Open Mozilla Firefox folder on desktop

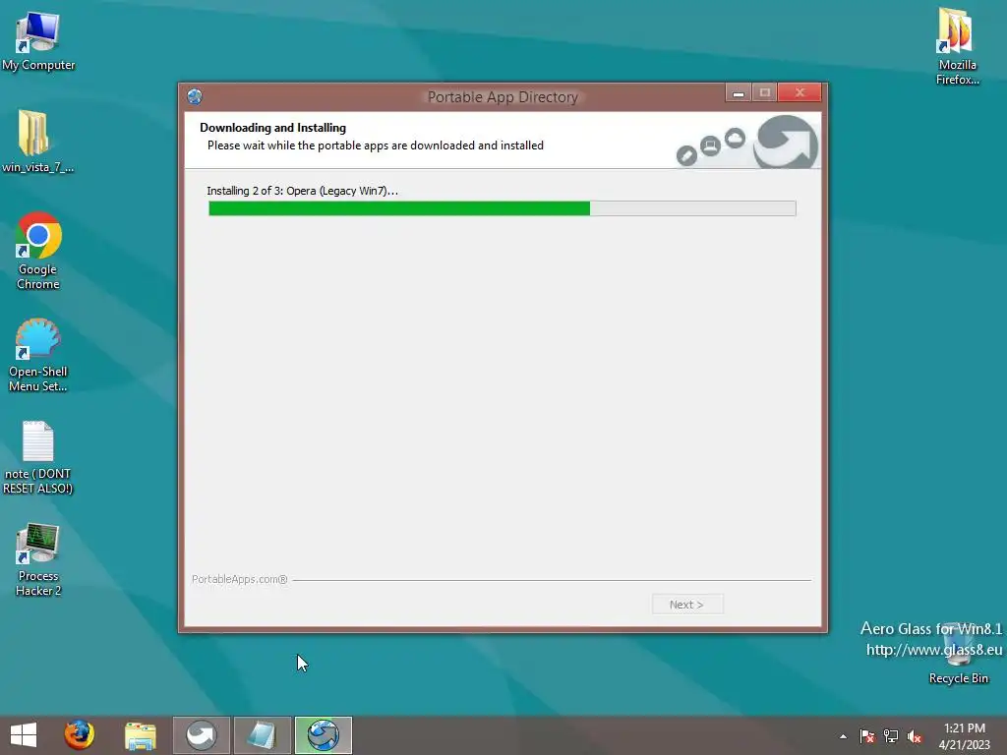pyautogui.click(x=957, y=46)
